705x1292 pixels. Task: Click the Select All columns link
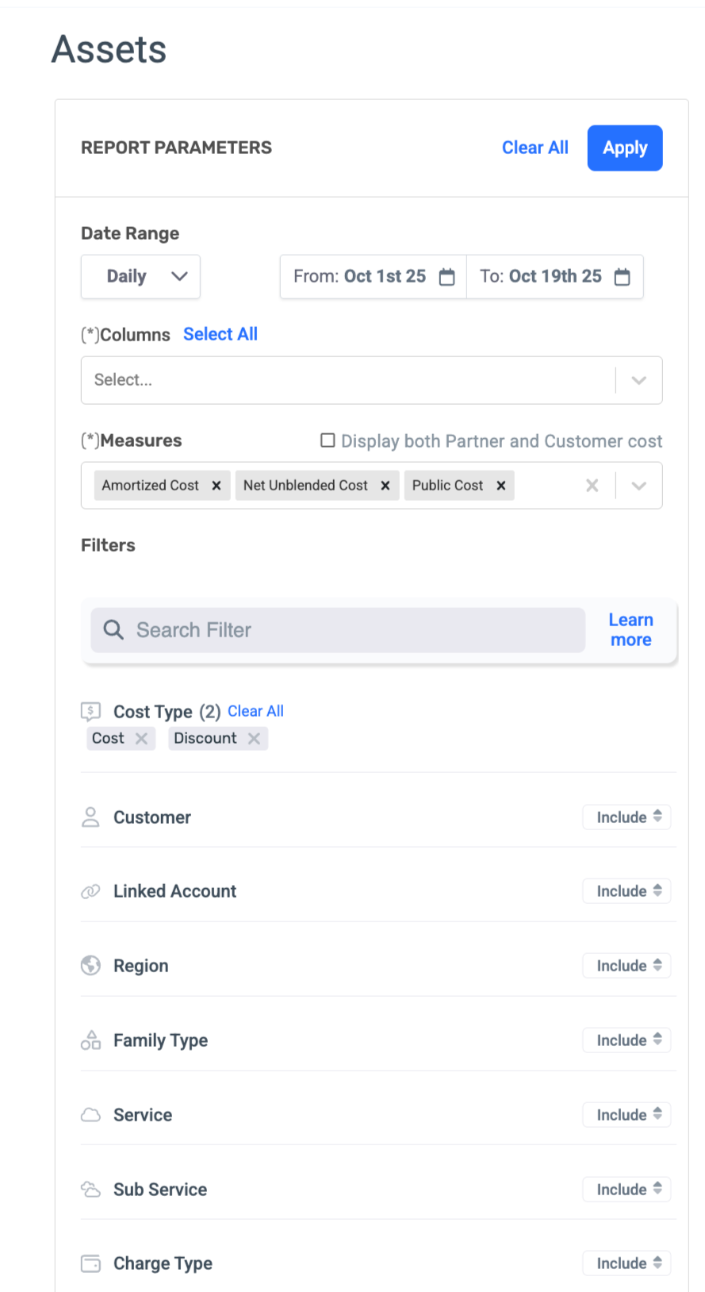pyautogui.click(x=220, y=334)
